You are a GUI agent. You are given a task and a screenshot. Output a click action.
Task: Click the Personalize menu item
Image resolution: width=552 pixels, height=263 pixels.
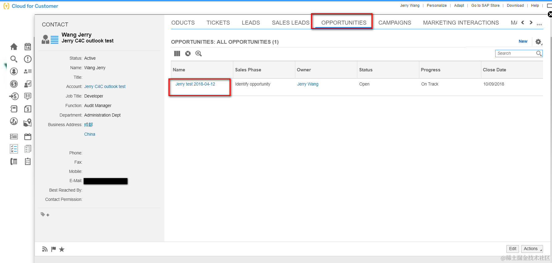coord(437,6)
